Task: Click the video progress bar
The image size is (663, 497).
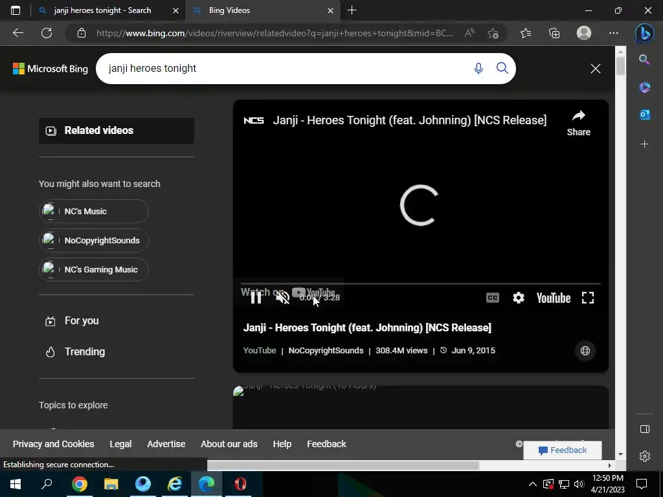Action: click(421, 283)
